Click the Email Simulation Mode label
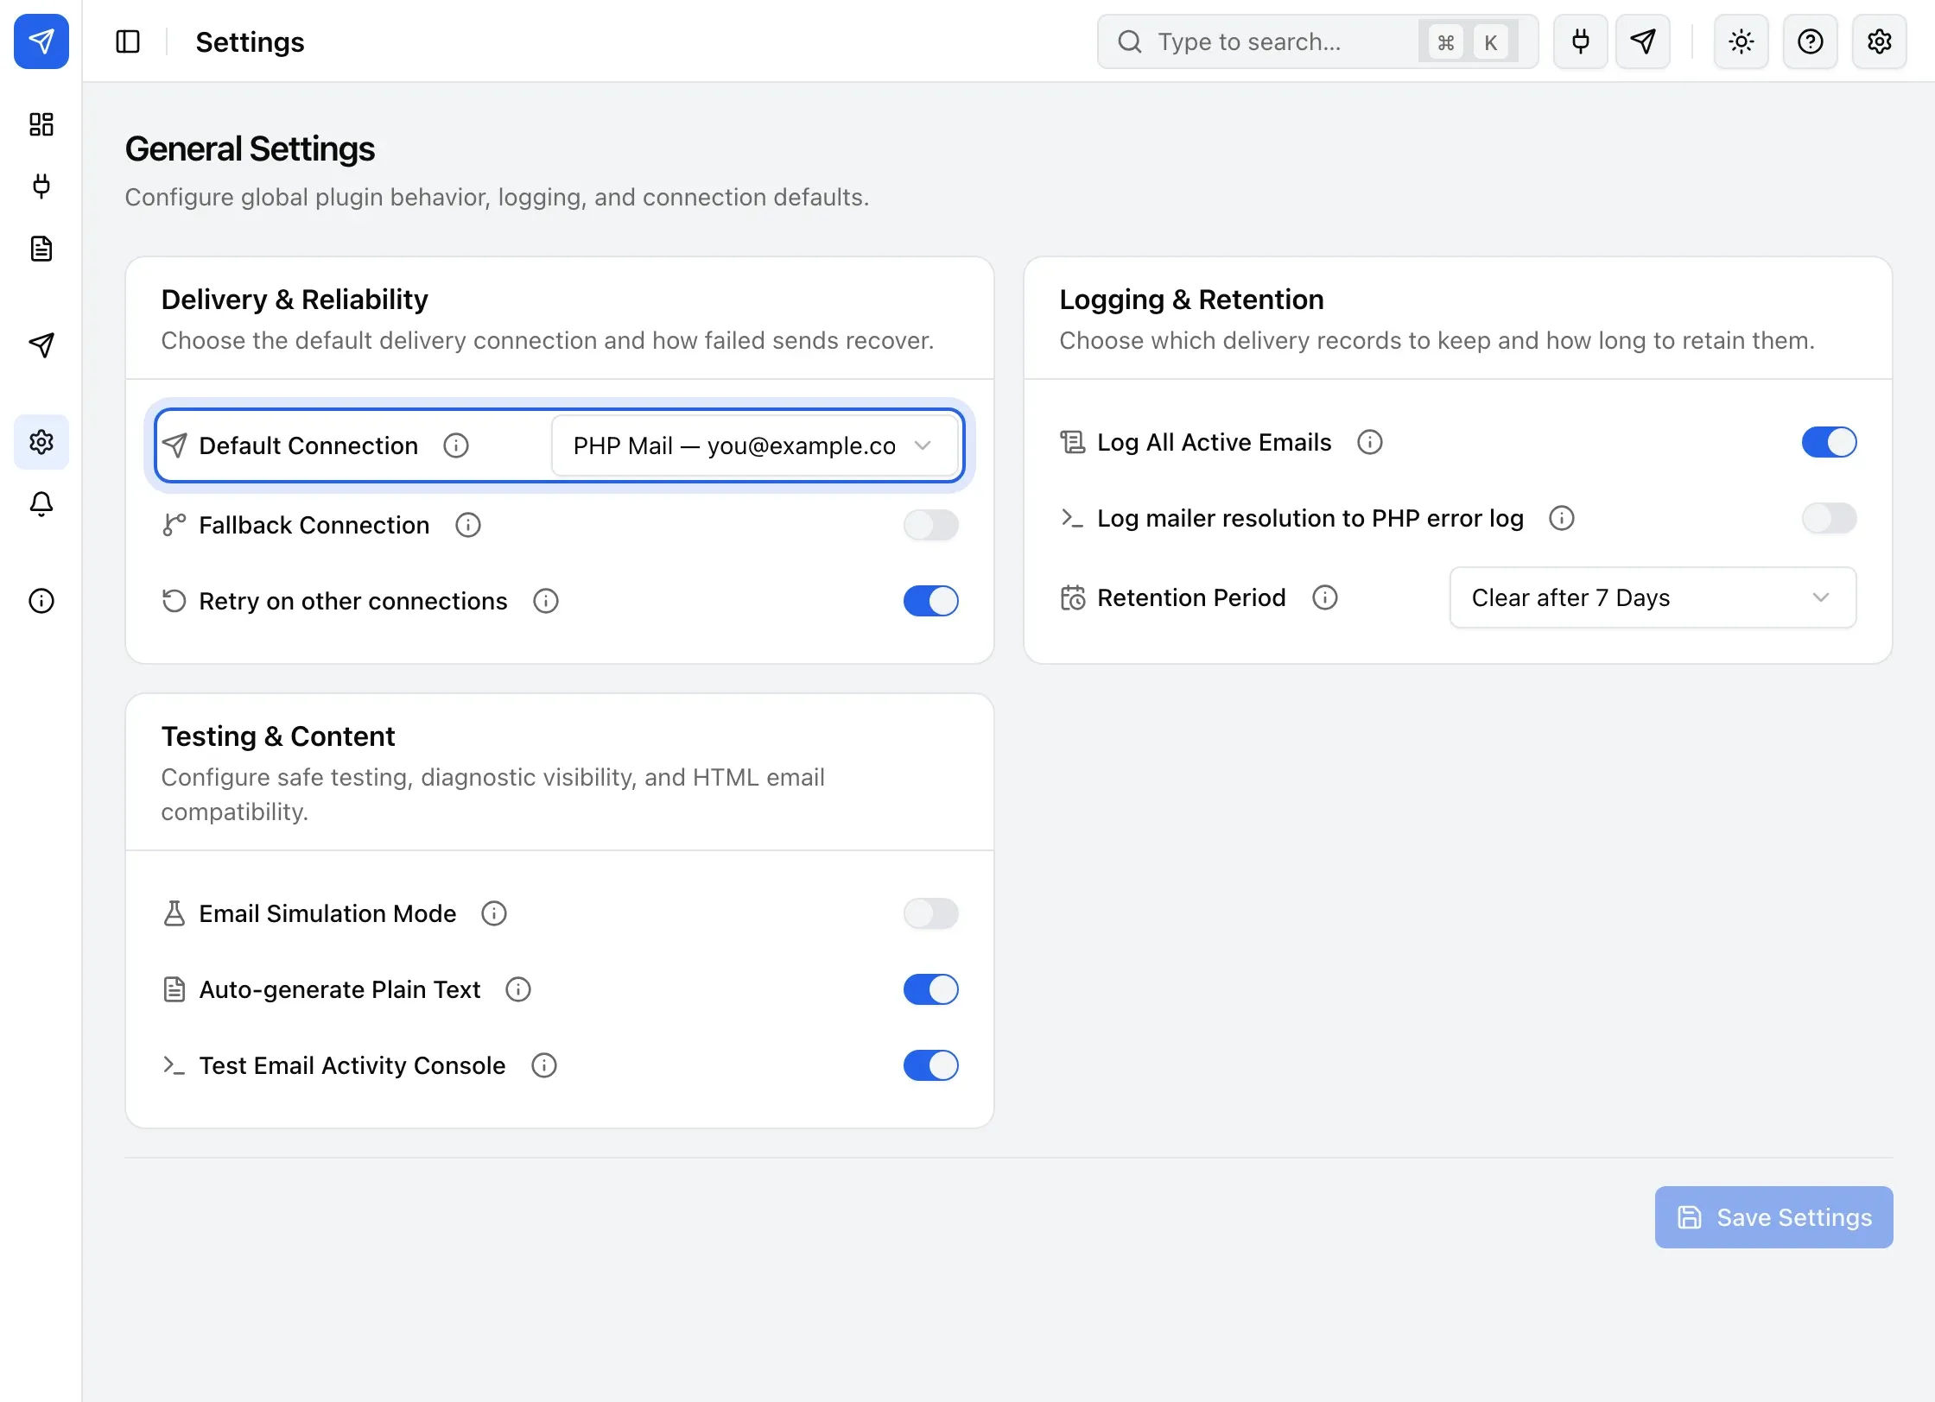This screenshot has width=1935, height=1402. [x=327, y=913]
